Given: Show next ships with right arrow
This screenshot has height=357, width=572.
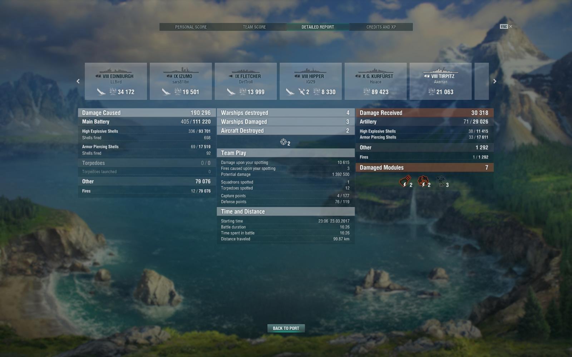Looking at the screenshot, I should (495, 81).
